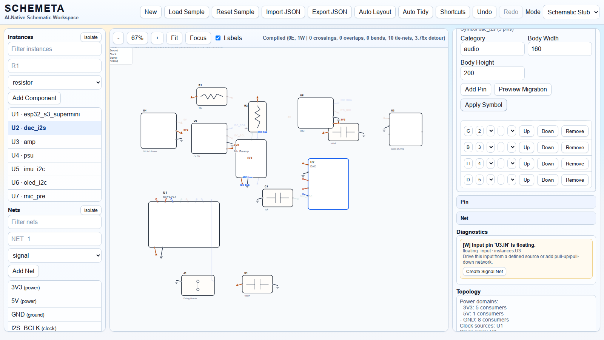Screen dimensions: 604x340
Task: Select the C3 capacitor symbol
Action: (x=277, y=198)
